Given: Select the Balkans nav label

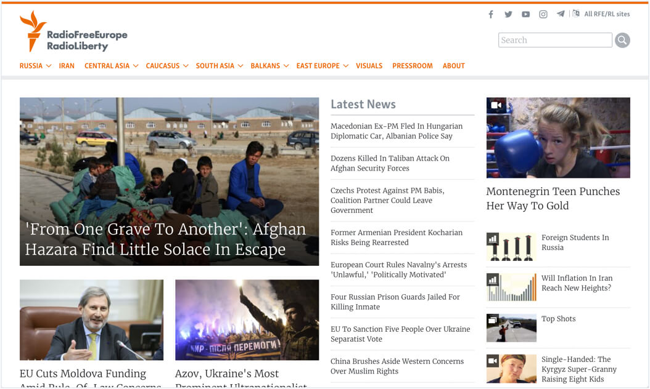Looking at the screenshot, I should point(265,66).
